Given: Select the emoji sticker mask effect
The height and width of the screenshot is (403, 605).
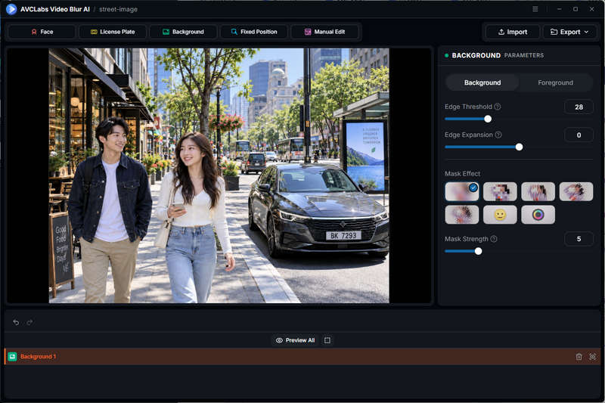Looking at the screenshot, I should point(500,215).
